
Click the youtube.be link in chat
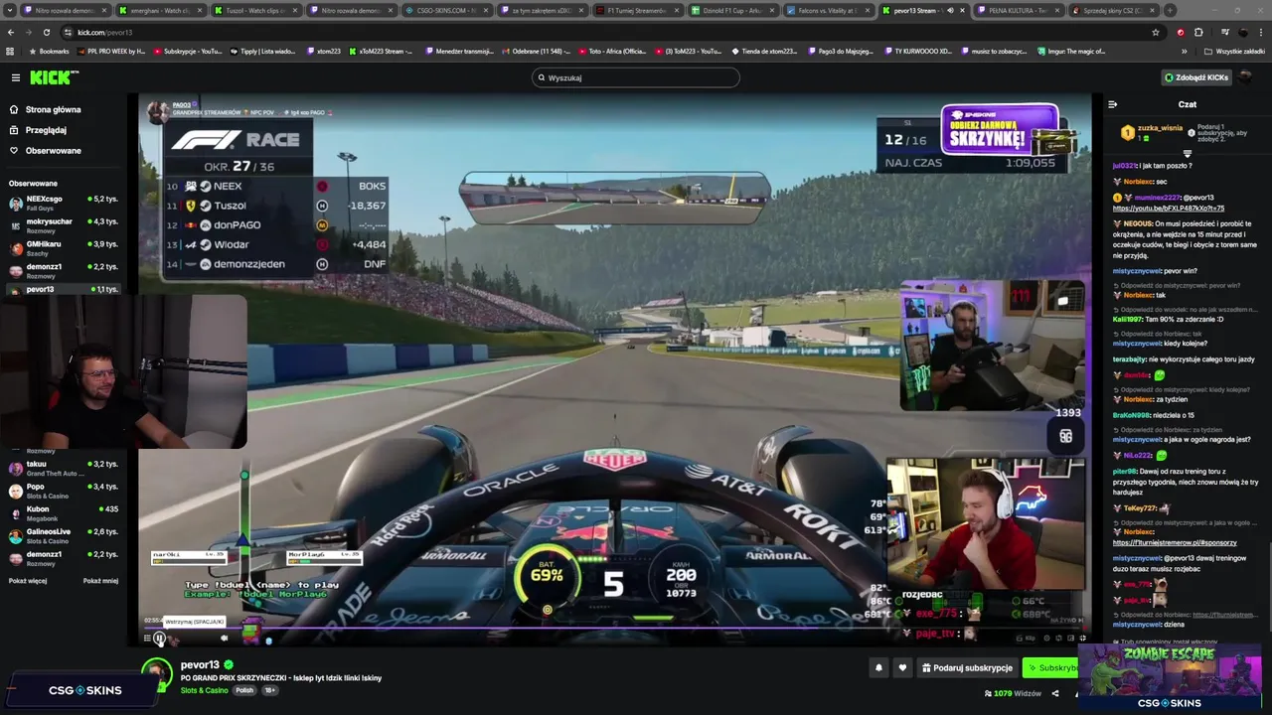pyautogui.click(x=1169, y=209)
